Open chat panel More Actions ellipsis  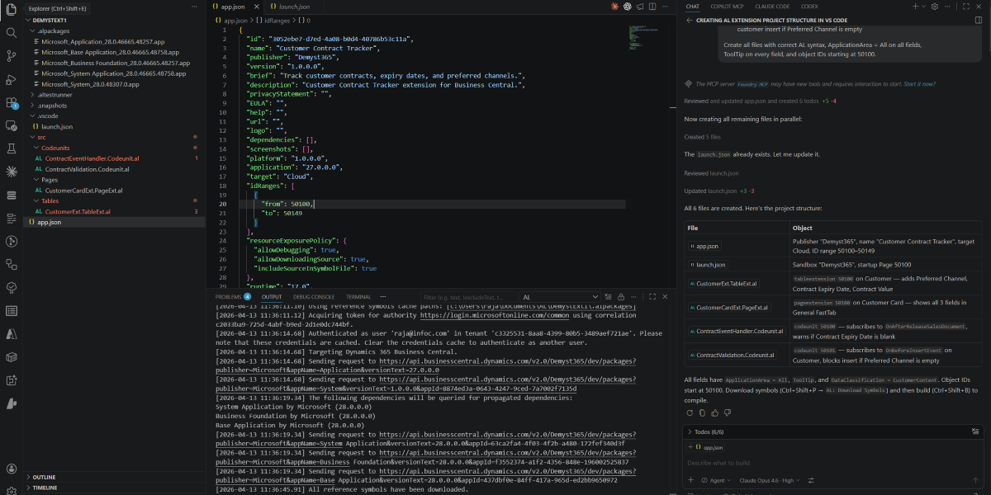point(947,7)
